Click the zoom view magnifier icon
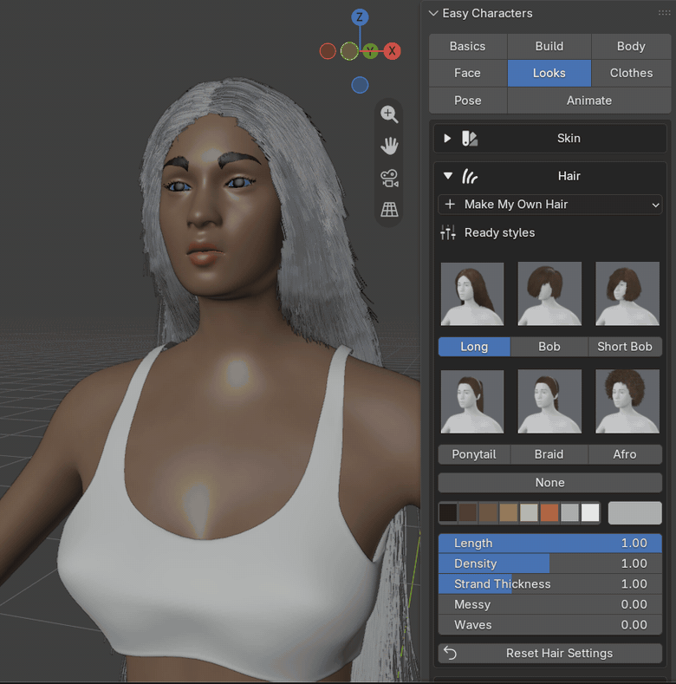The width and height of the screenshot is (676, 684). click(389, 114)
